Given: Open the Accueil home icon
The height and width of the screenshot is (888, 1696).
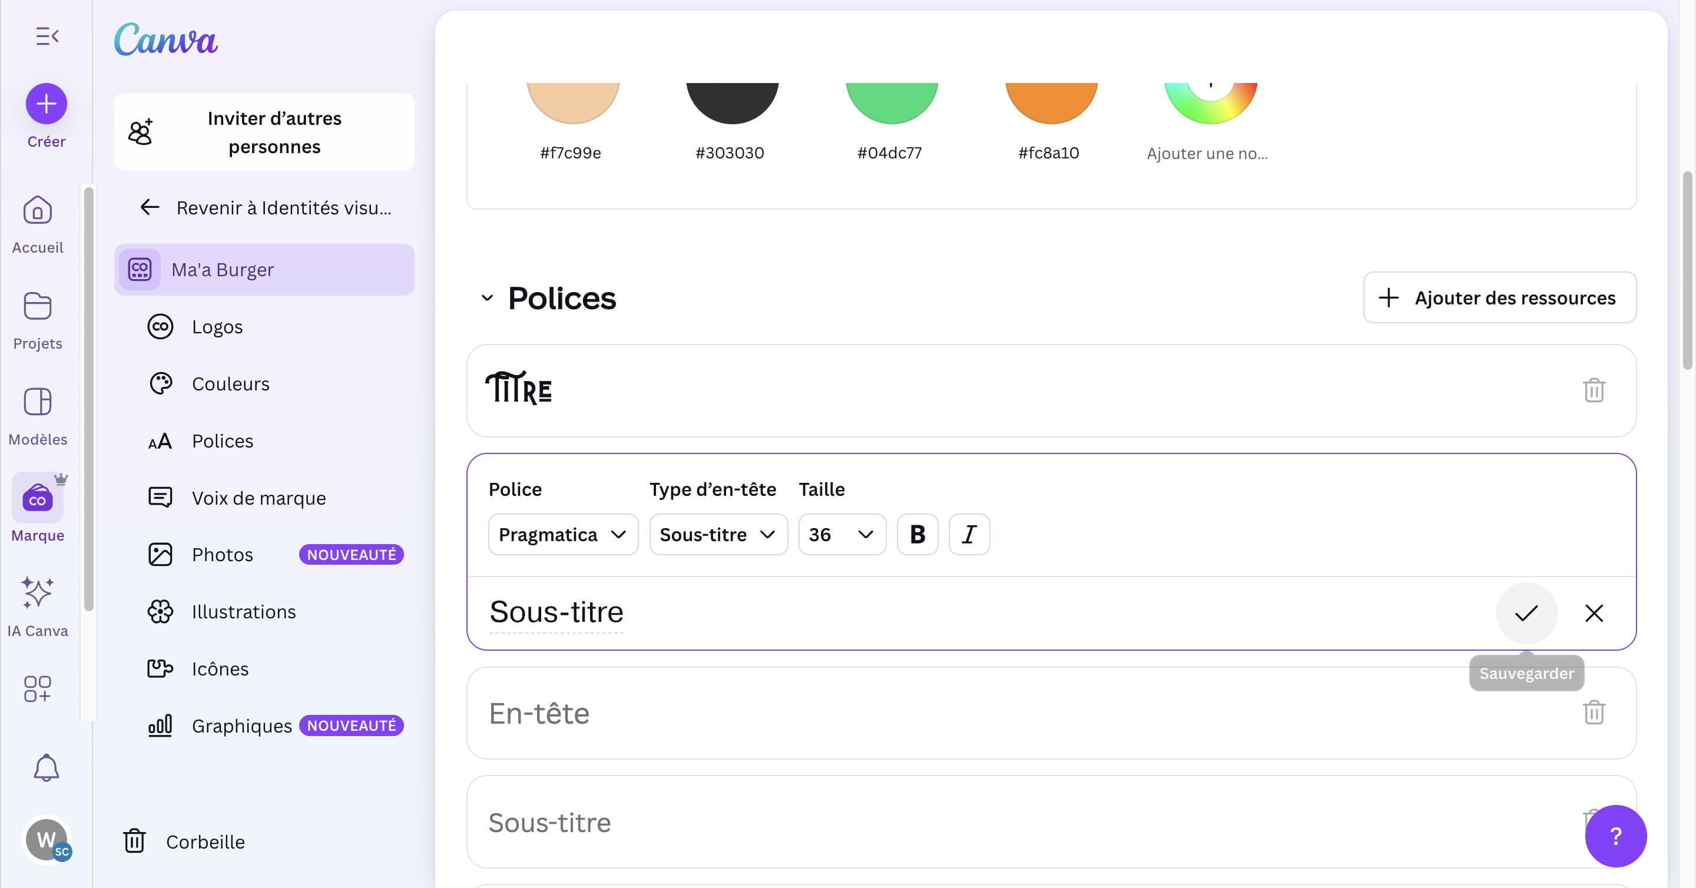Looking at the screenshot, I should pos(38,211).
